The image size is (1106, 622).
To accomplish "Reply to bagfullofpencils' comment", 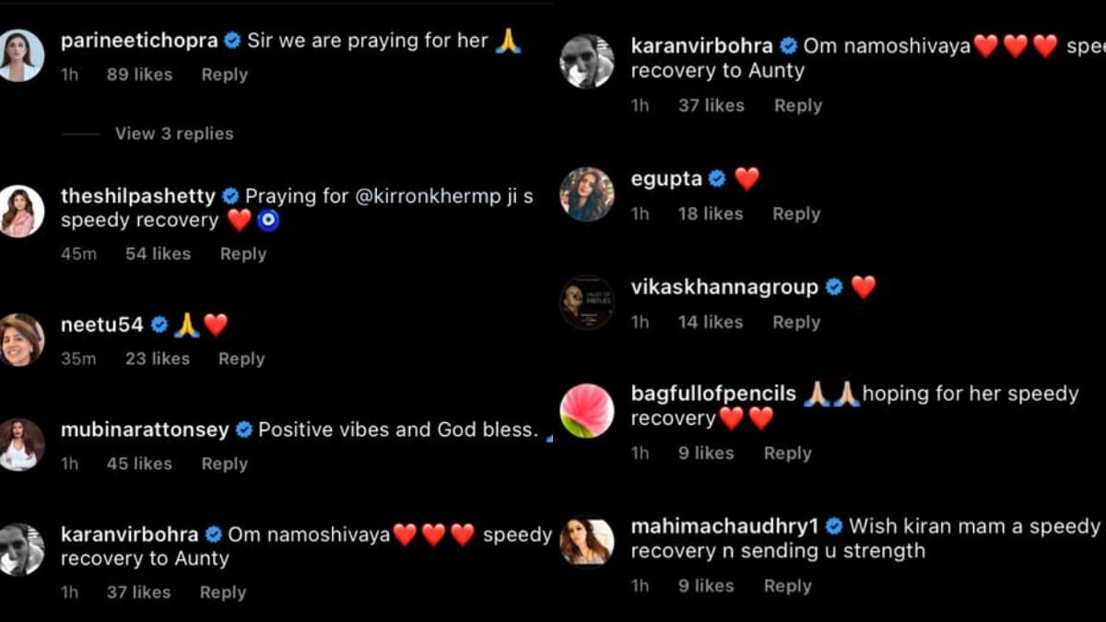I will click(x=787, y=452).
